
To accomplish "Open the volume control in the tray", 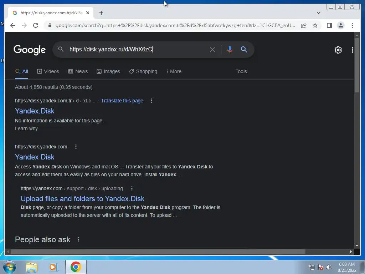I will click(329, 267).
